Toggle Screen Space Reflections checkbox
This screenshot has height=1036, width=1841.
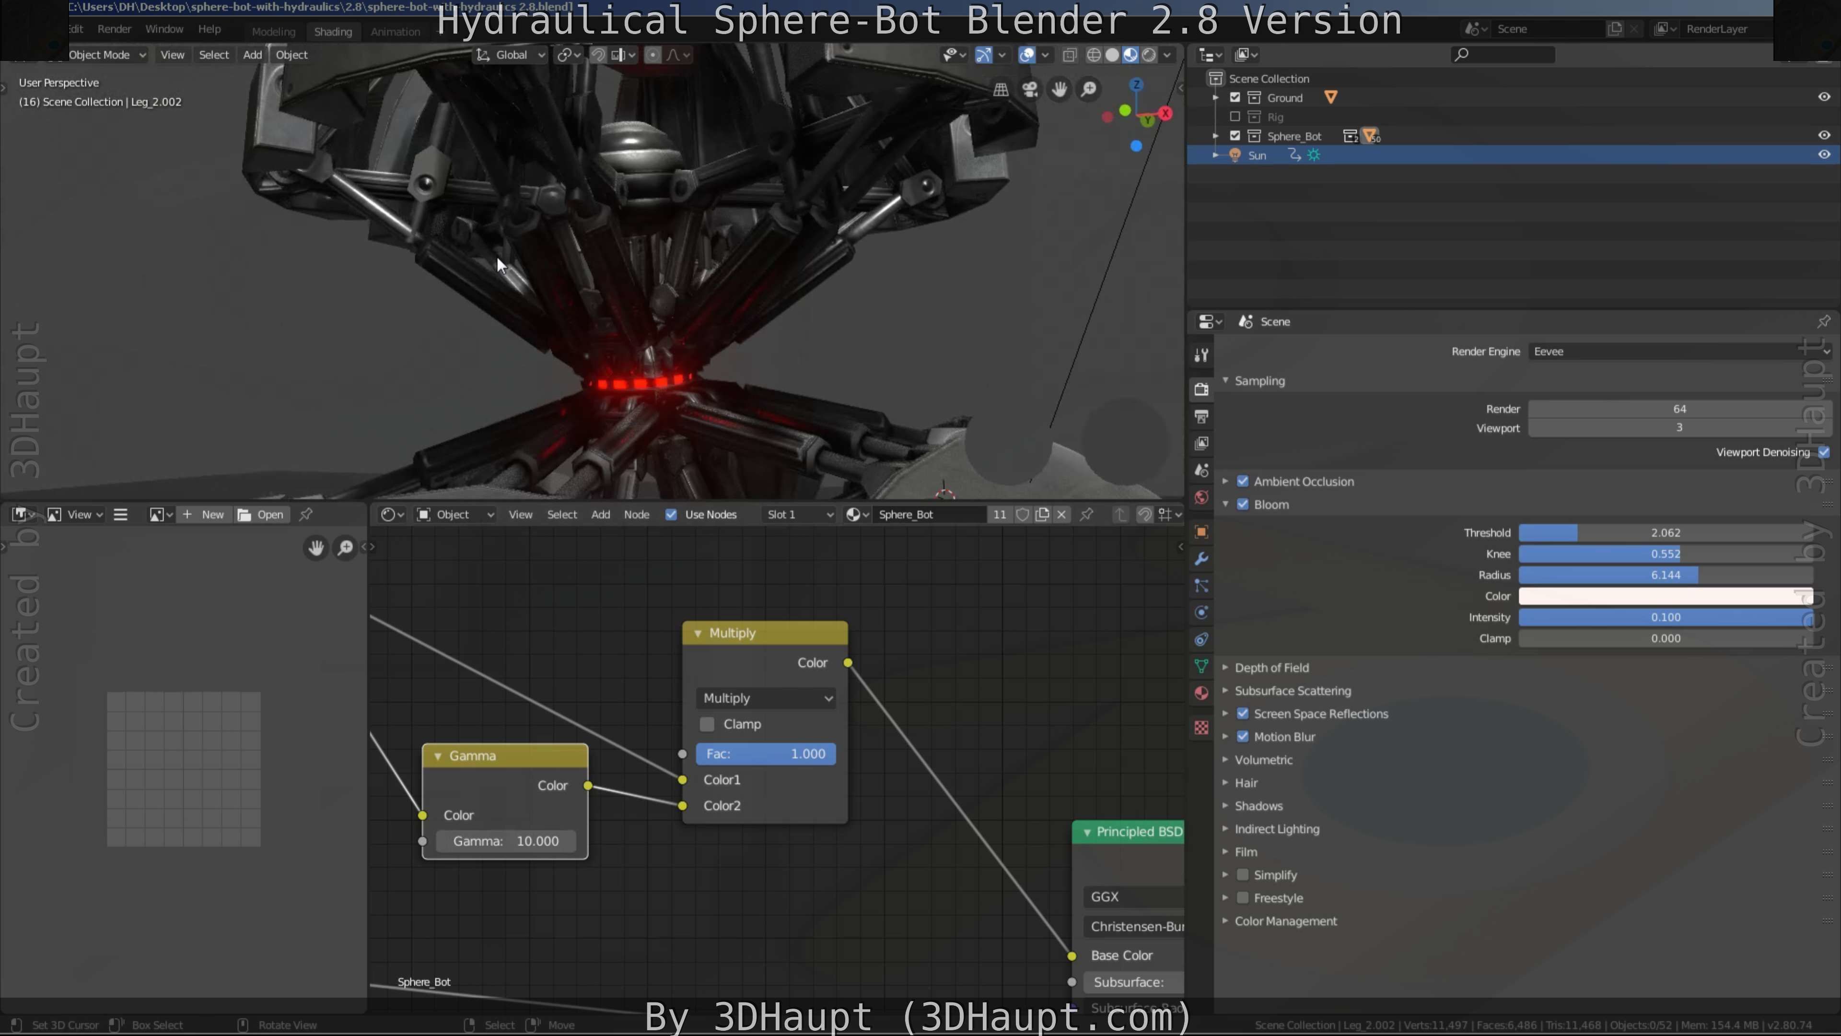1243,714
